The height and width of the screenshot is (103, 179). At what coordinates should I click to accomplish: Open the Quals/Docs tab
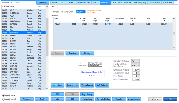point(117,2)
